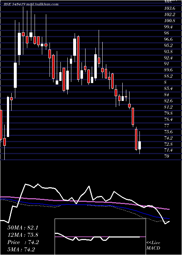Click the 81.2 price axis label

click(x=169, y=107)
